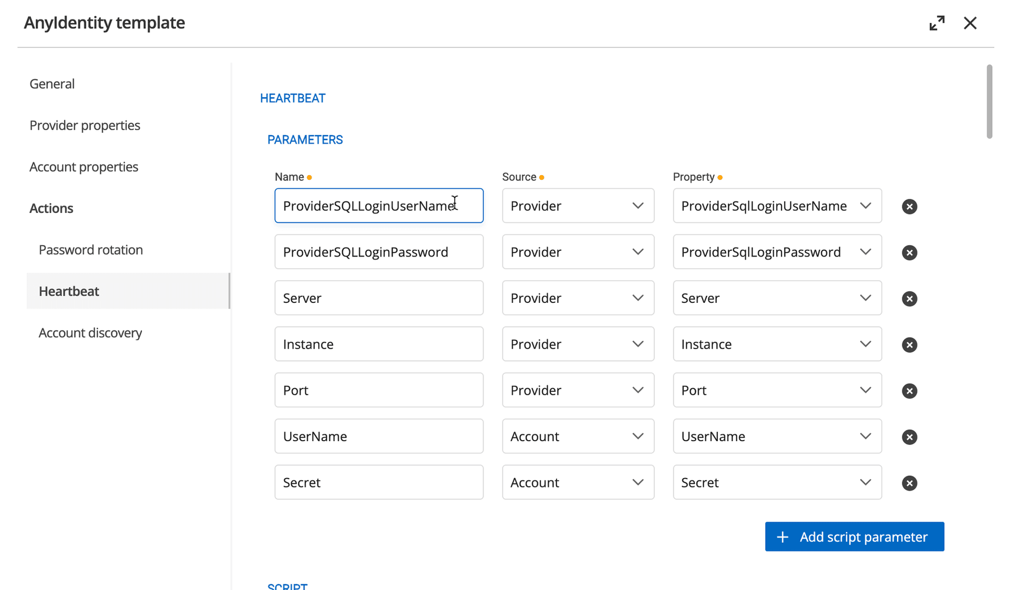Remove the ProviderSQLLoginUserName parameter row
1009x590 pixels.
909,207
